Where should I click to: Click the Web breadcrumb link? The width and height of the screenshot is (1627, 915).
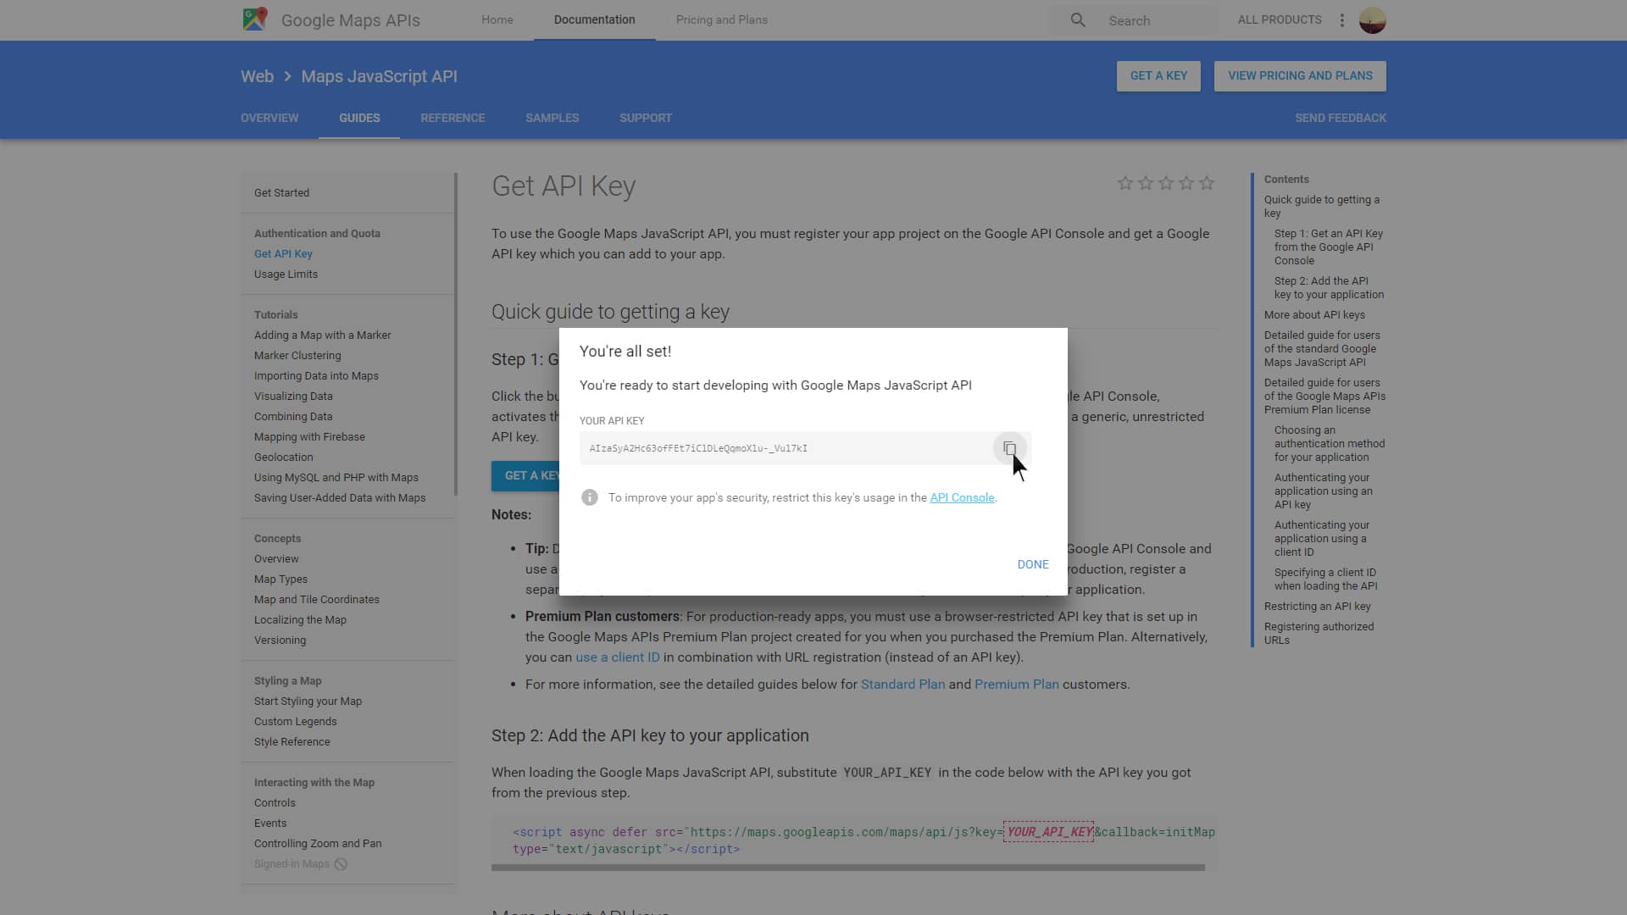click(x=257, y=76)
